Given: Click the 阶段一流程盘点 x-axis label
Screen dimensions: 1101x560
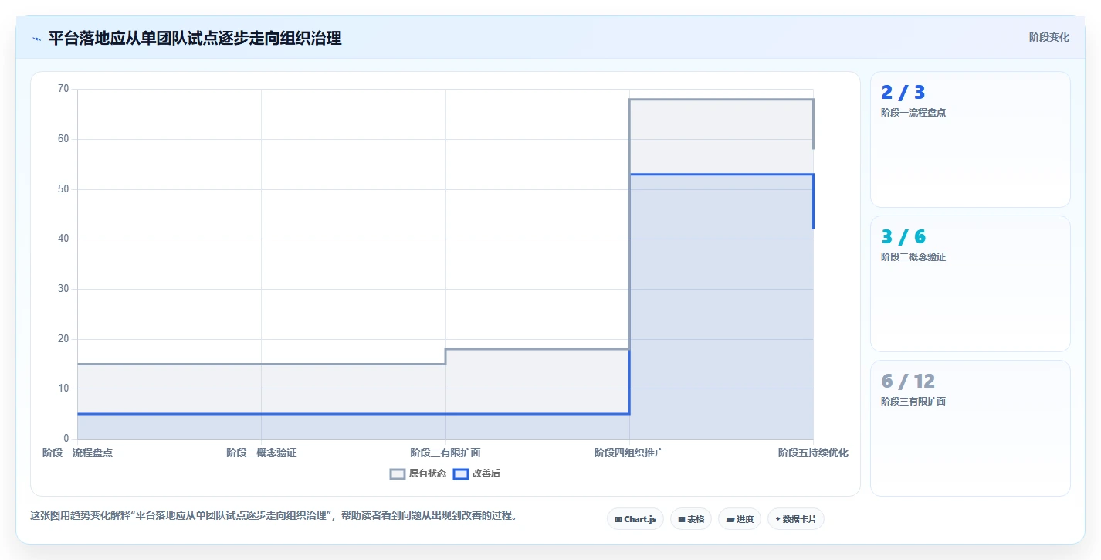Looking at the screenshot, I should tap(78, 453).
